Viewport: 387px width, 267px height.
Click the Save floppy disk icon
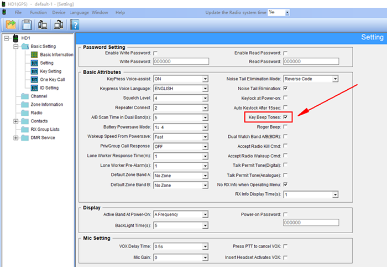tap(26, 24)
